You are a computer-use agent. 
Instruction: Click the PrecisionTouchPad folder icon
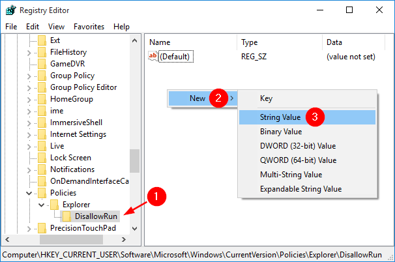(x=42, y=228)
